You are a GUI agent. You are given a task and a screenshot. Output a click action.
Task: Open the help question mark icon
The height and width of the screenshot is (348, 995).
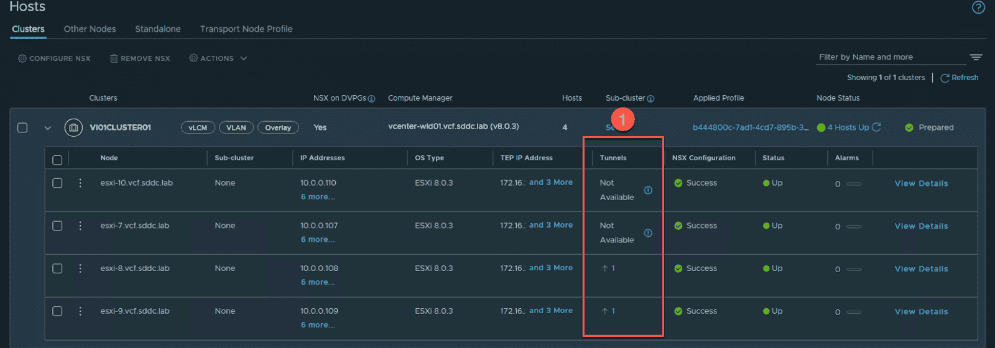click(978, 7)
